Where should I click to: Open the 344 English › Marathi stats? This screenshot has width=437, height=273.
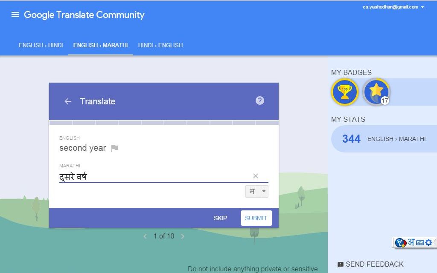click(x=384, y=139)
